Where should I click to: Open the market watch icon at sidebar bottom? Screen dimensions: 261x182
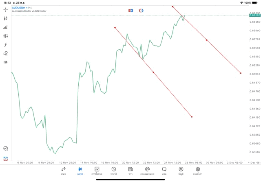pyautogui.click(x=6, y=149)
